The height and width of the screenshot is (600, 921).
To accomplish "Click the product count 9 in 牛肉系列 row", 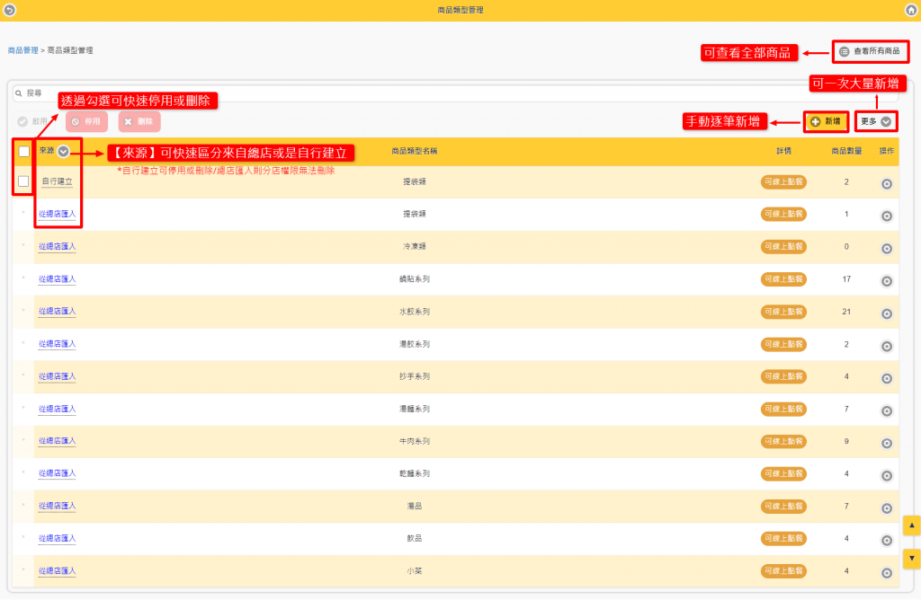I will (x=845, y=441).
